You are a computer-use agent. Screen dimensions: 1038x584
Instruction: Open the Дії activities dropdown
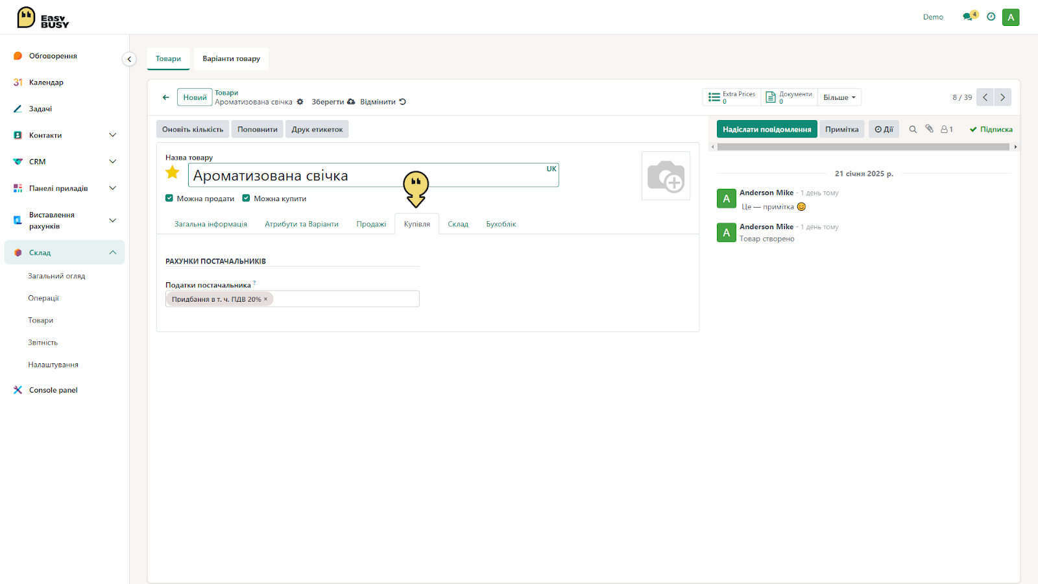pyautogui.click(x=884, y=129)
